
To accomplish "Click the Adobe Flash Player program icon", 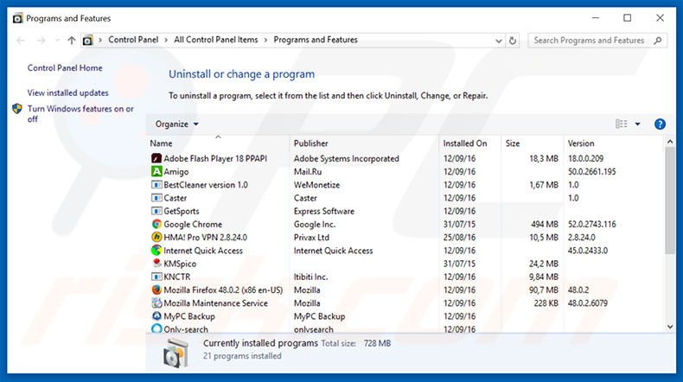I will [x=156, y=158].
